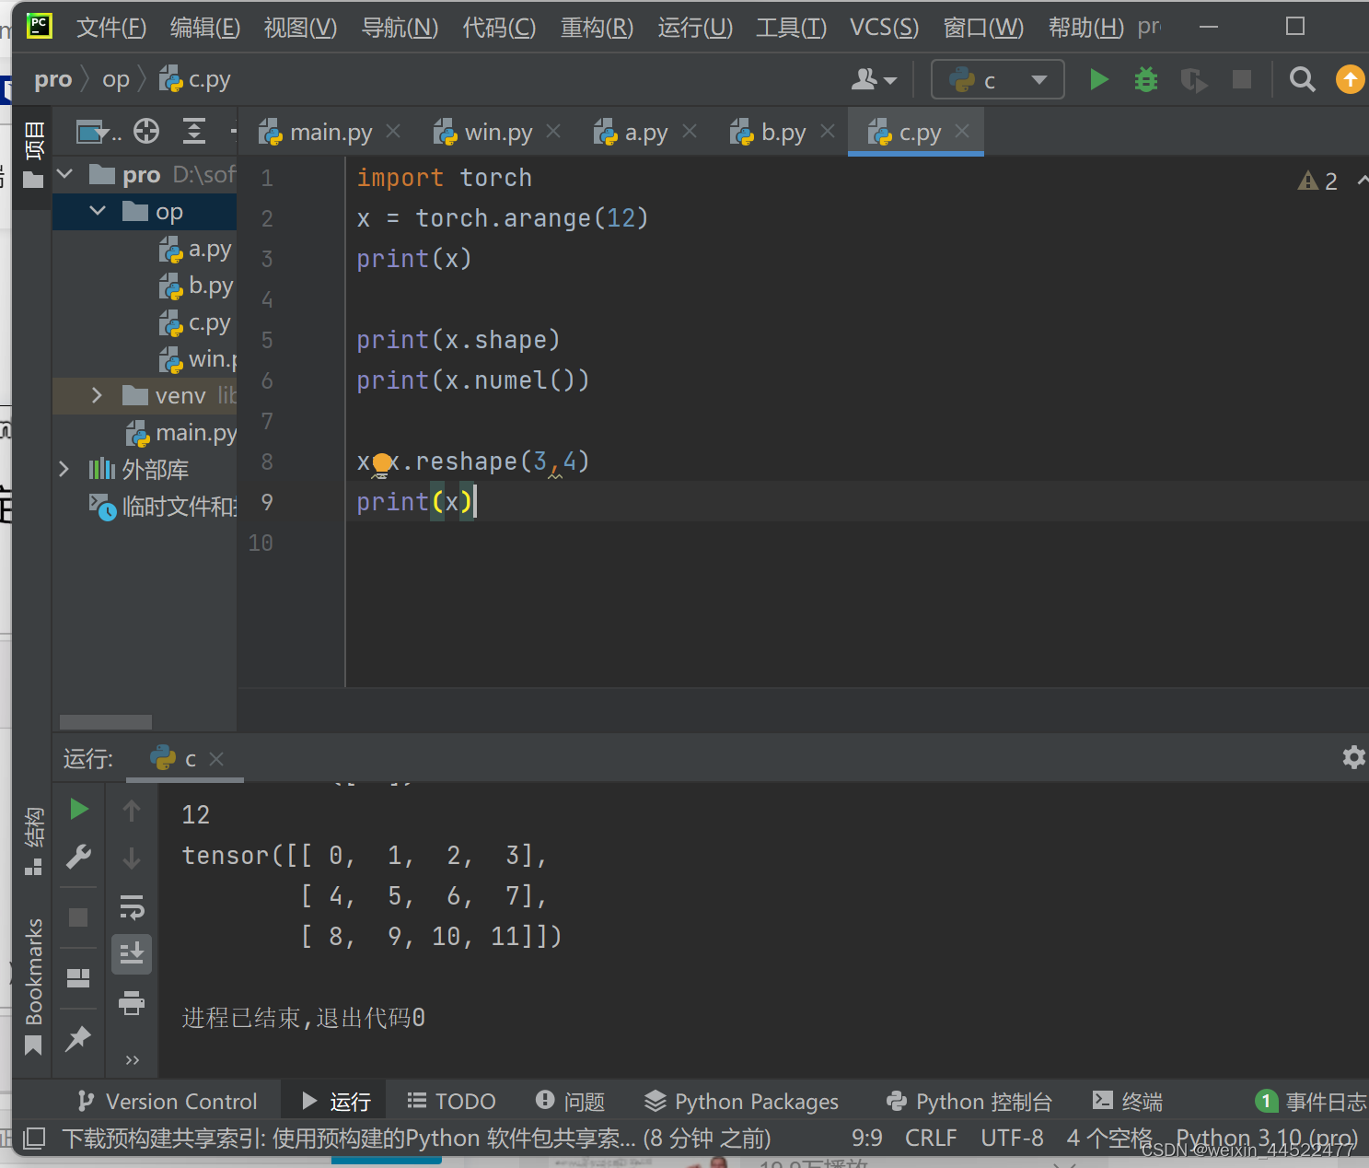
Task: Run the c configuration with green play button
Action: (1098, 79)
